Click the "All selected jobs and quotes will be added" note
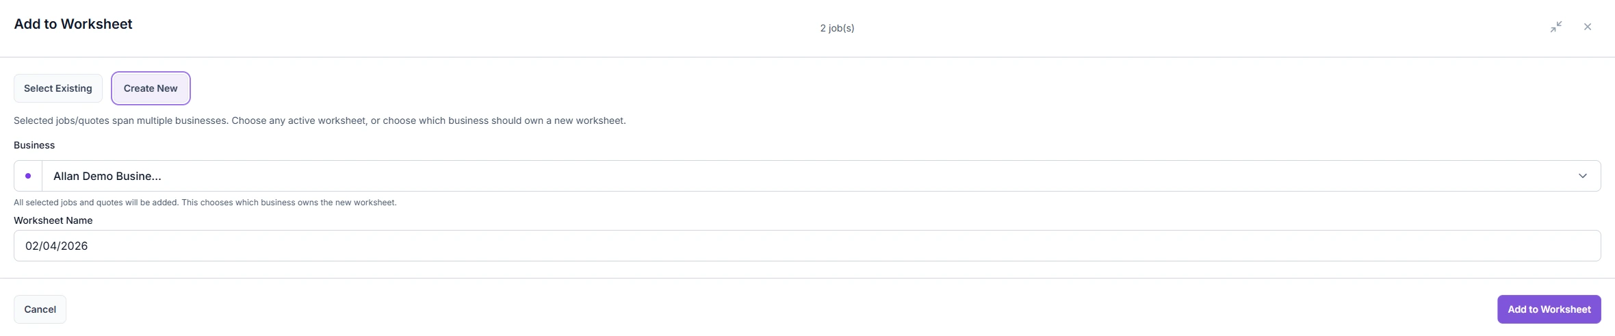Viewport: 1615px width, 336px height. click(96, 203)
